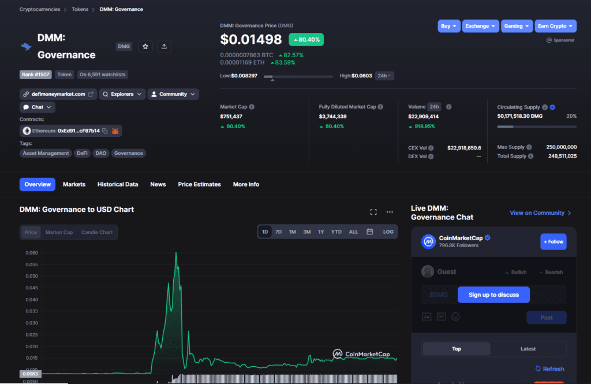Click Sign up to discuss button
The width and height of the screenshot is (591, 384).
coord(493,294)
